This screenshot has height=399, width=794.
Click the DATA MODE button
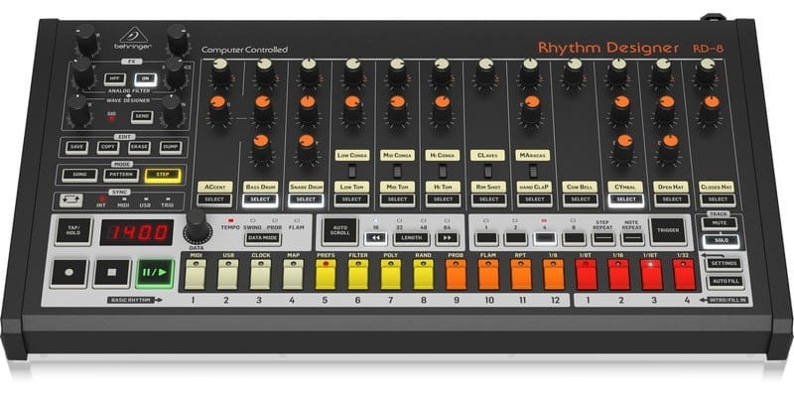(263, 237)
